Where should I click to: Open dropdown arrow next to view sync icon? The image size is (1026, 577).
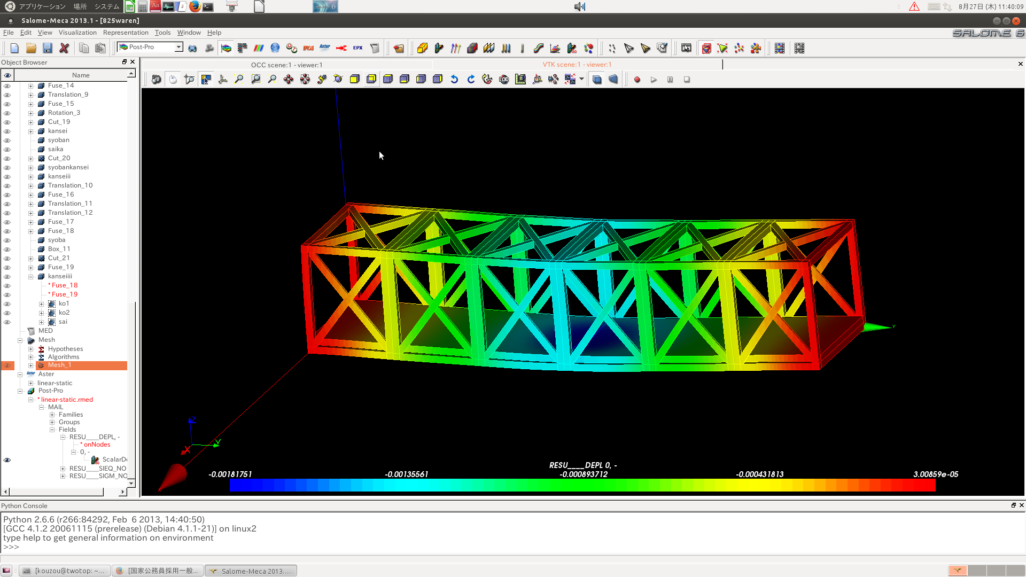(581, 79)
